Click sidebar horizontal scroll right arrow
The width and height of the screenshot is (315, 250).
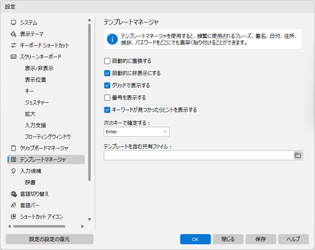[x=83, y=226]
